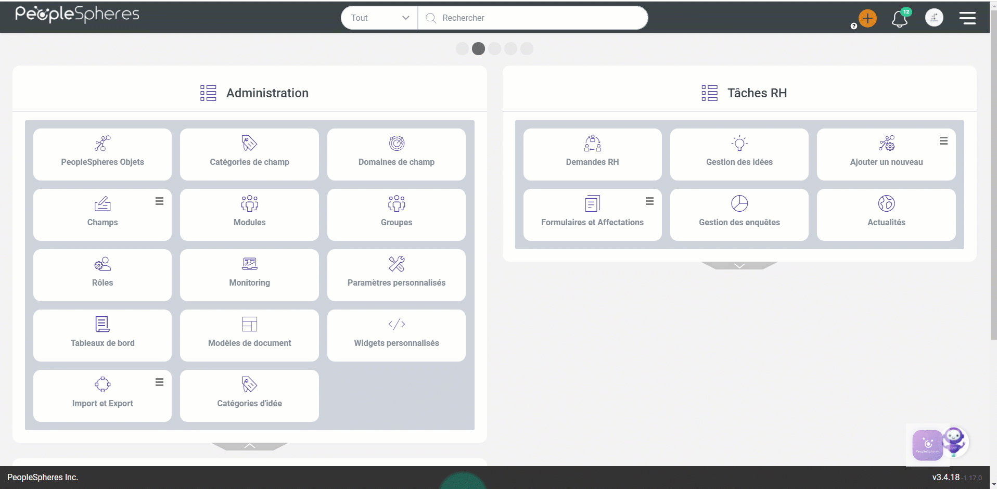
Task: Open the Rôles user-gear icon
Action: pyautogui.click(x=103, y=264)
